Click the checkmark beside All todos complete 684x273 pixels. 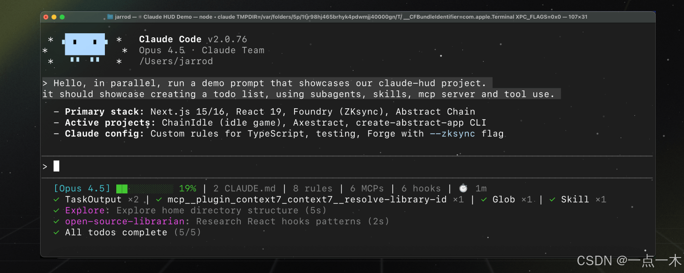coord(56,232)
